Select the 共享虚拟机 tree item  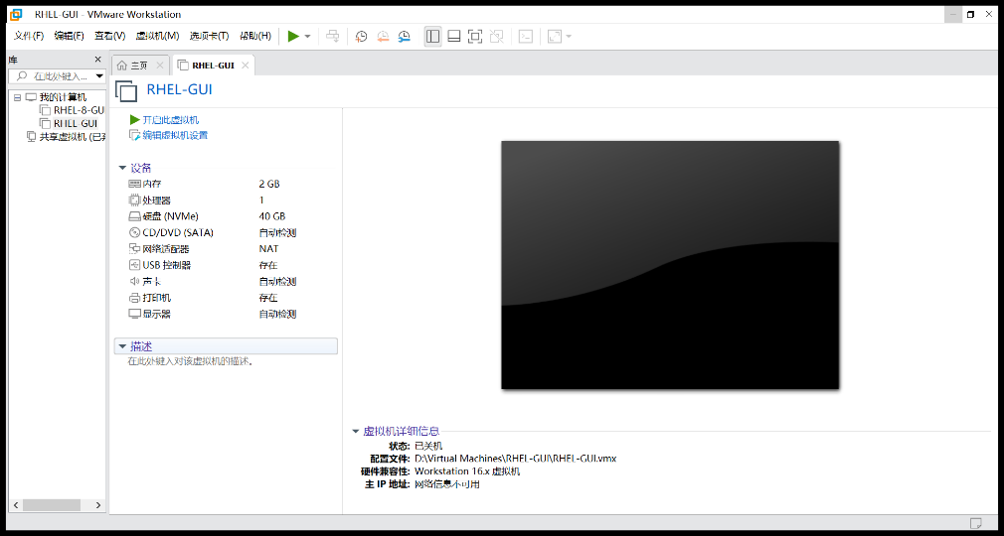66,136
